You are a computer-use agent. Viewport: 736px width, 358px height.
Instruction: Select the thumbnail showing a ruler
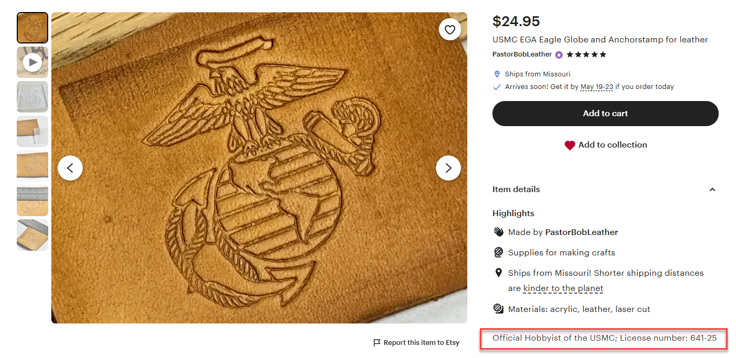[32, 200]
